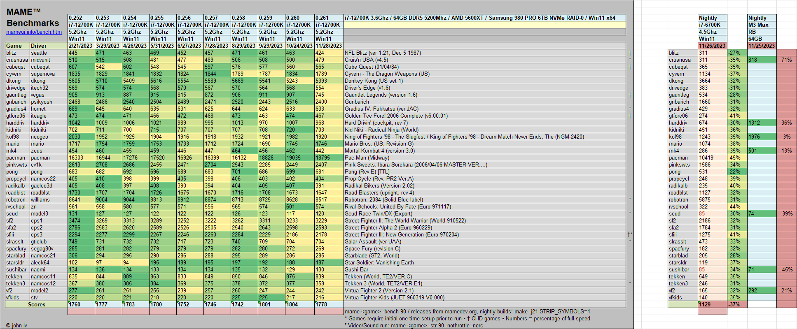
Task: Select the nightly pacman value 10419
Action: tap(713, 158)
